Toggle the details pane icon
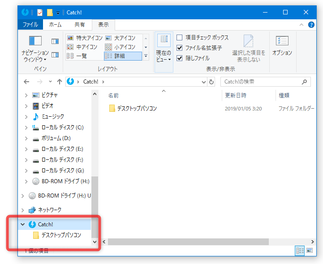Image resolution: width=323 pixels, height=264 pixels. [55, 55]
